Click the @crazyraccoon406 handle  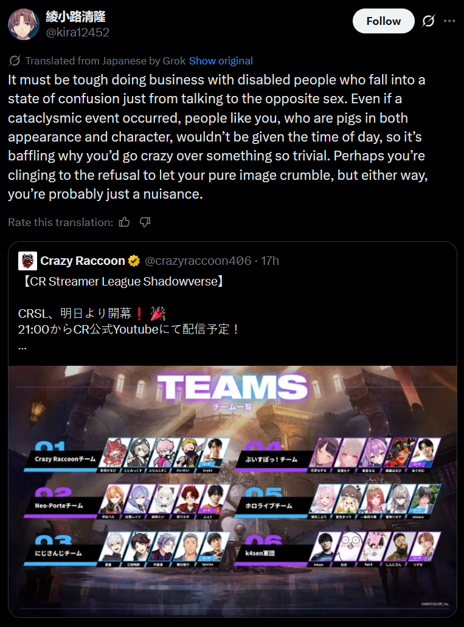(x=198, y=261)
